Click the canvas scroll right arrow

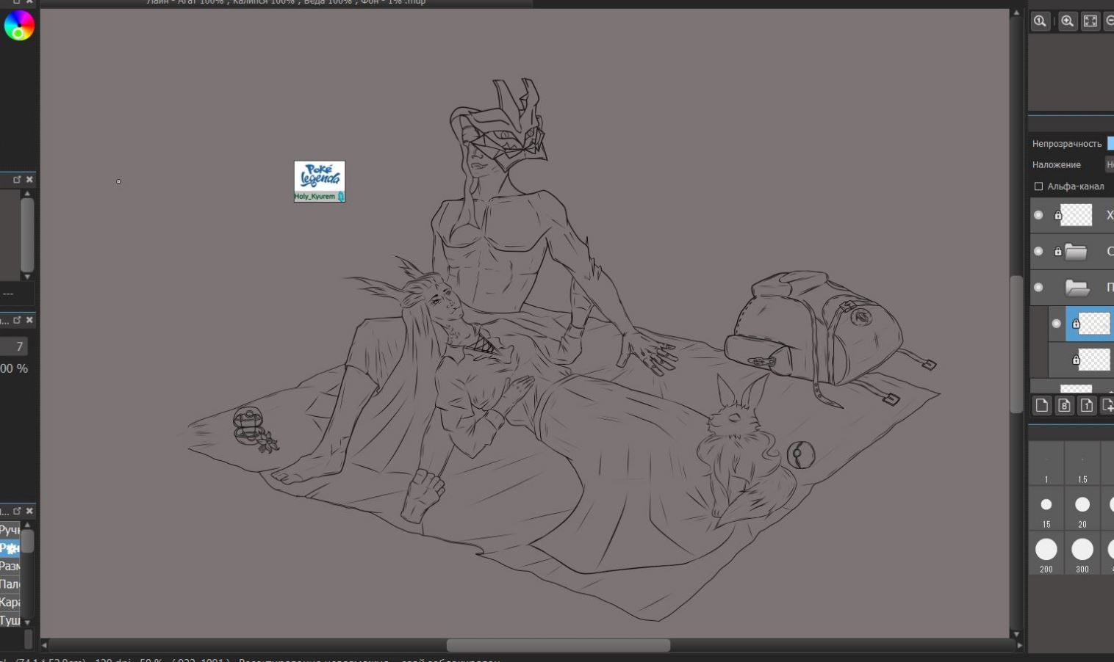coord(1019,645)
